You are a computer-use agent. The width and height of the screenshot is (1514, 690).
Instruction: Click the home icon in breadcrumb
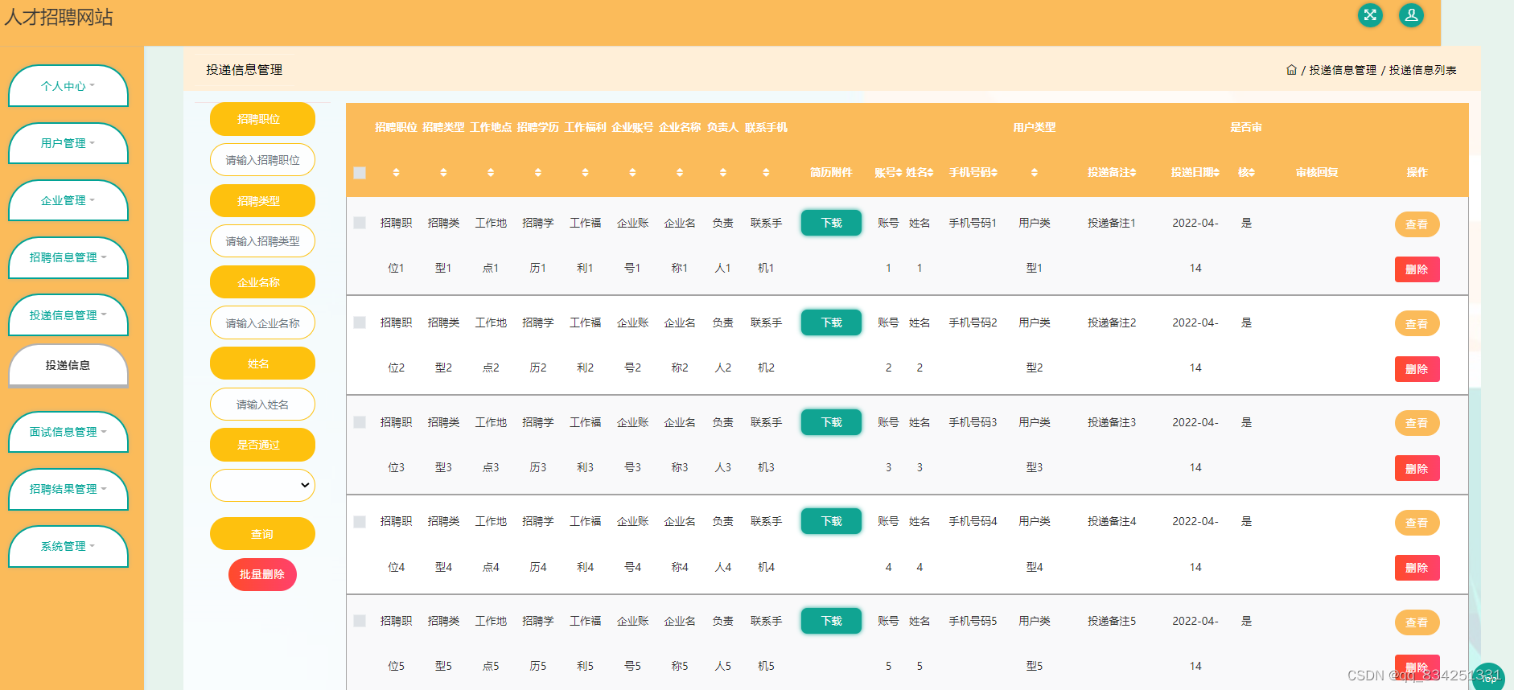pyautogui.click(x=1291, y=70)
